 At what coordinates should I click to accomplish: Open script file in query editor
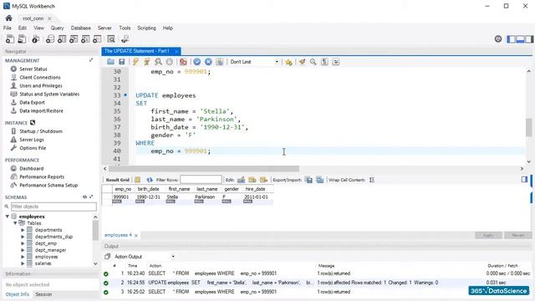[x=110, y=62]
